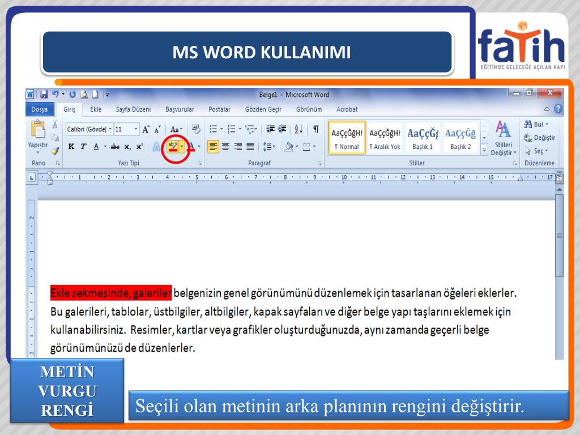Screen dimensions: 580x435
Task: Click the Sort A-Z icon
Action: (x=298, y=129)
